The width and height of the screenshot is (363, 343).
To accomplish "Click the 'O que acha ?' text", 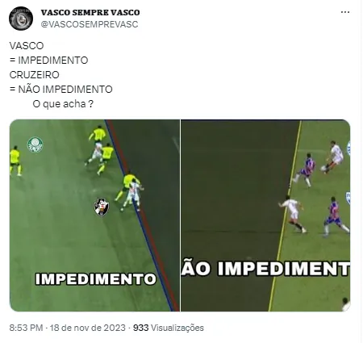I will coord(63,104).
